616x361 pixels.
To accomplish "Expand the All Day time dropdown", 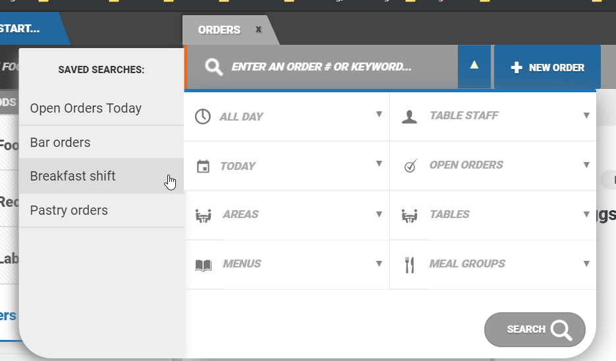I will [379, 115].
